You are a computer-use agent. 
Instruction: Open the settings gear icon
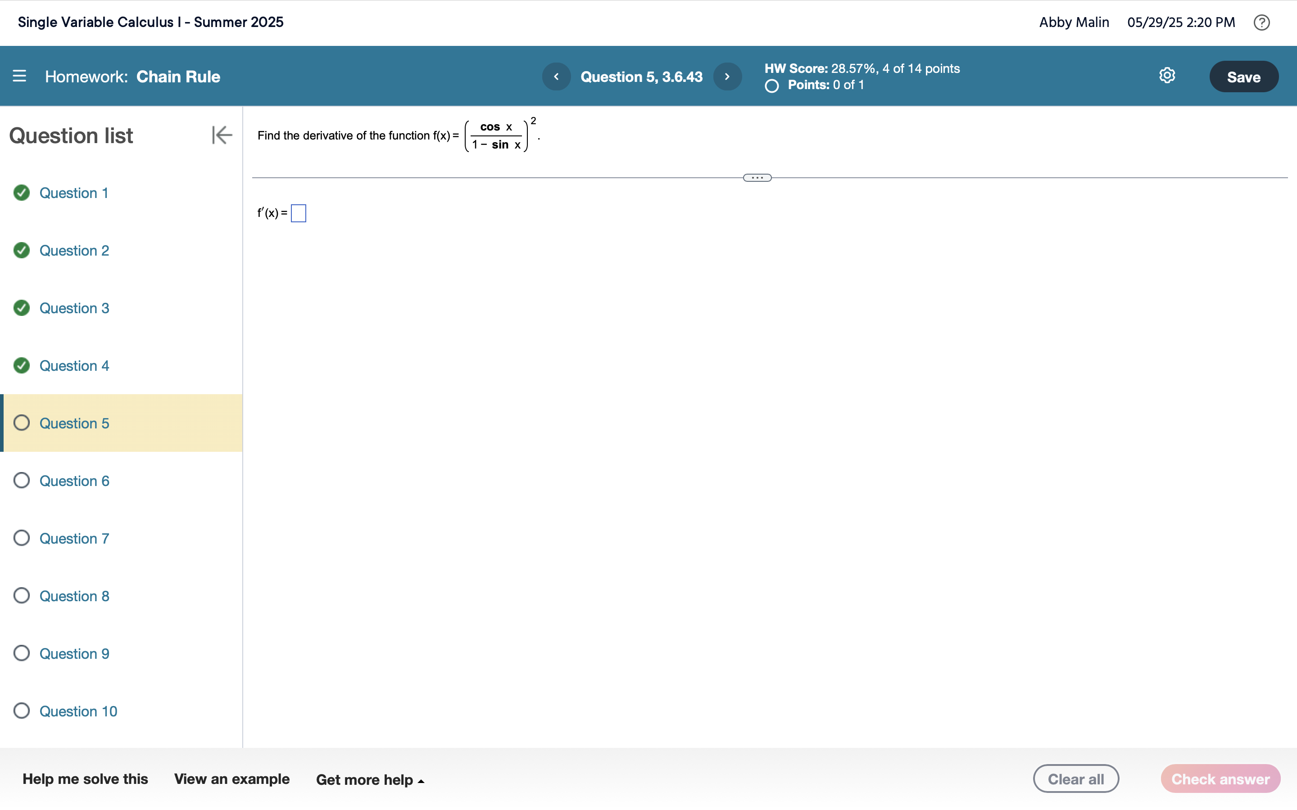(x=1167, y=76)
